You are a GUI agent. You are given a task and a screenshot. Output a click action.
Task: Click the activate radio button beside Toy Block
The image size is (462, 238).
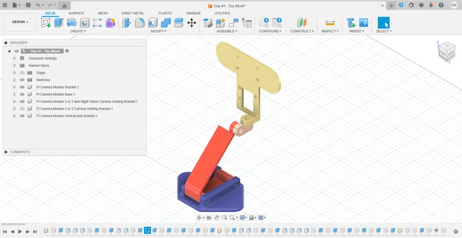pos(67,51)
